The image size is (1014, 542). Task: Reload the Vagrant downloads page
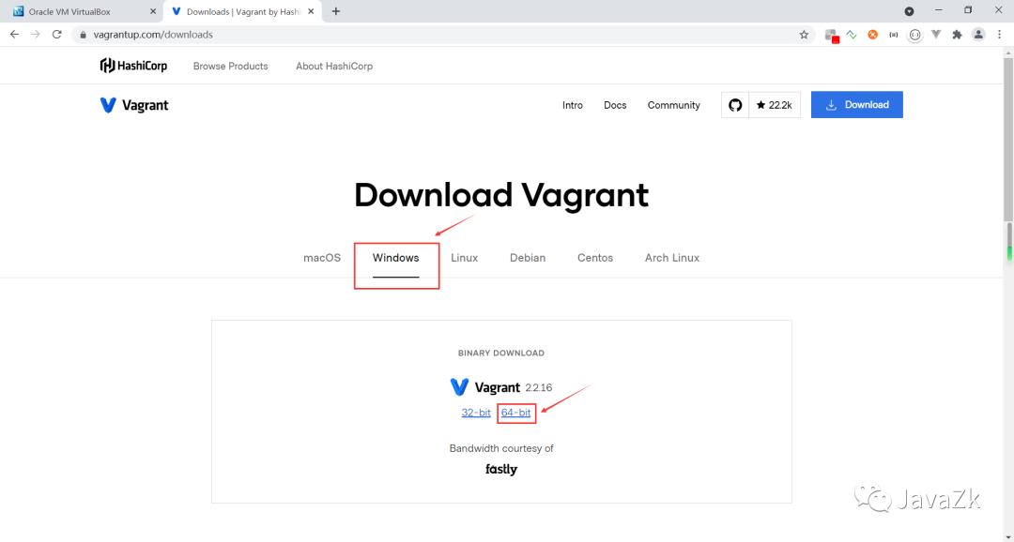coord(57,35)
